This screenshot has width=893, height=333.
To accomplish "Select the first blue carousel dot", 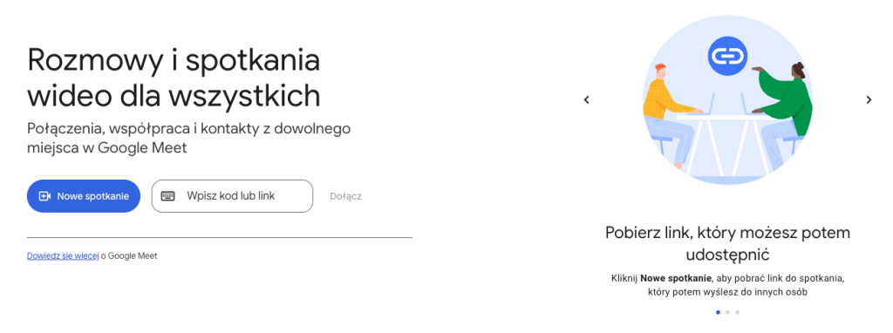I will point(718,312).
